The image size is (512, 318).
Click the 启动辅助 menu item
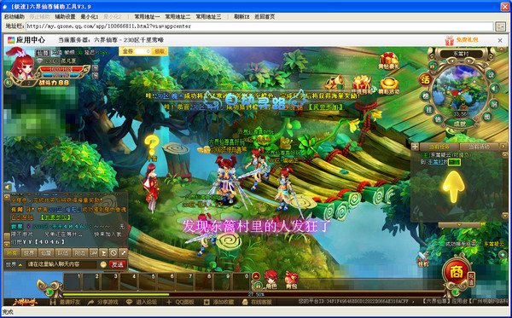(x=14, y=17)
